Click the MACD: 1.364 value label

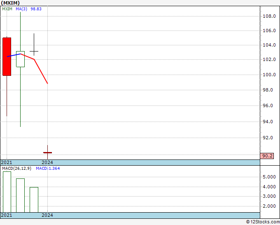click(48, 169)
